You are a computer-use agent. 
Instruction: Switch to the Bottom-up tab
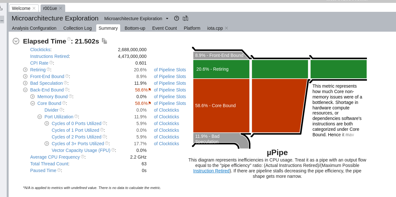[x=135, y=28]
